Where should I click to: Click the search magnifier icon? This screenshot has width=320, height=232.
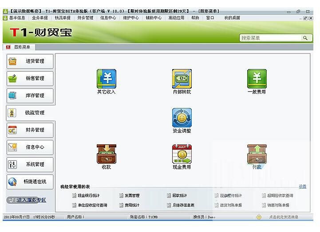tap(305, 38)
